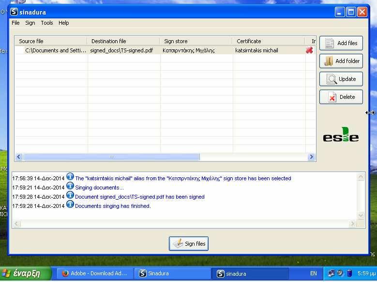Close the sinadura window

click(362, 12)
